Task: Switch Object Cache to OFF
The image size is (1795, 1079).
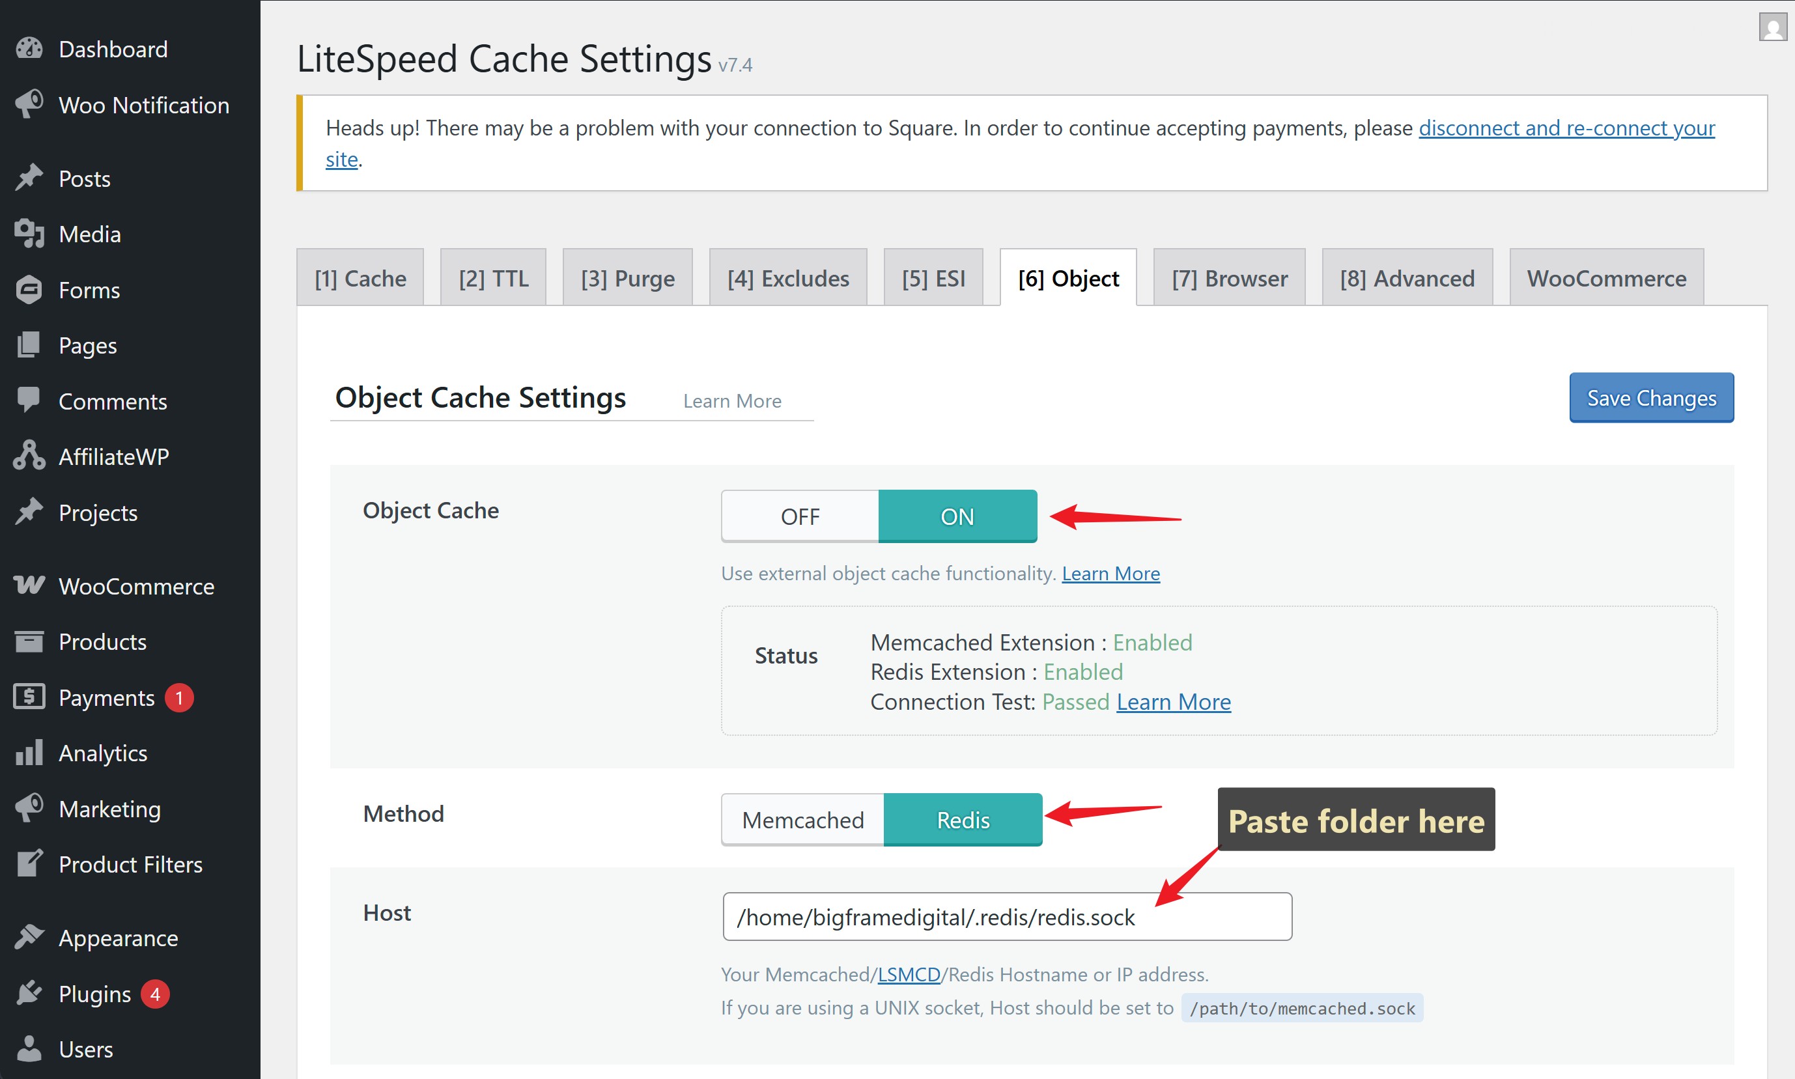Action: coord(800,516)
